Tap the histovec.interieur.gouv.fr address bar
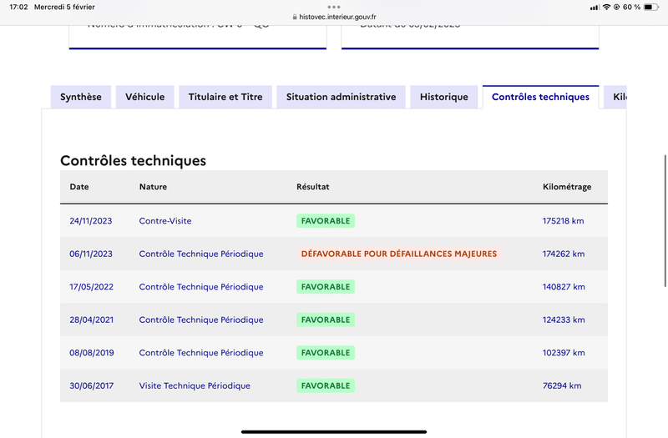The width and height of the screenshot is (668, 438). 334,17
